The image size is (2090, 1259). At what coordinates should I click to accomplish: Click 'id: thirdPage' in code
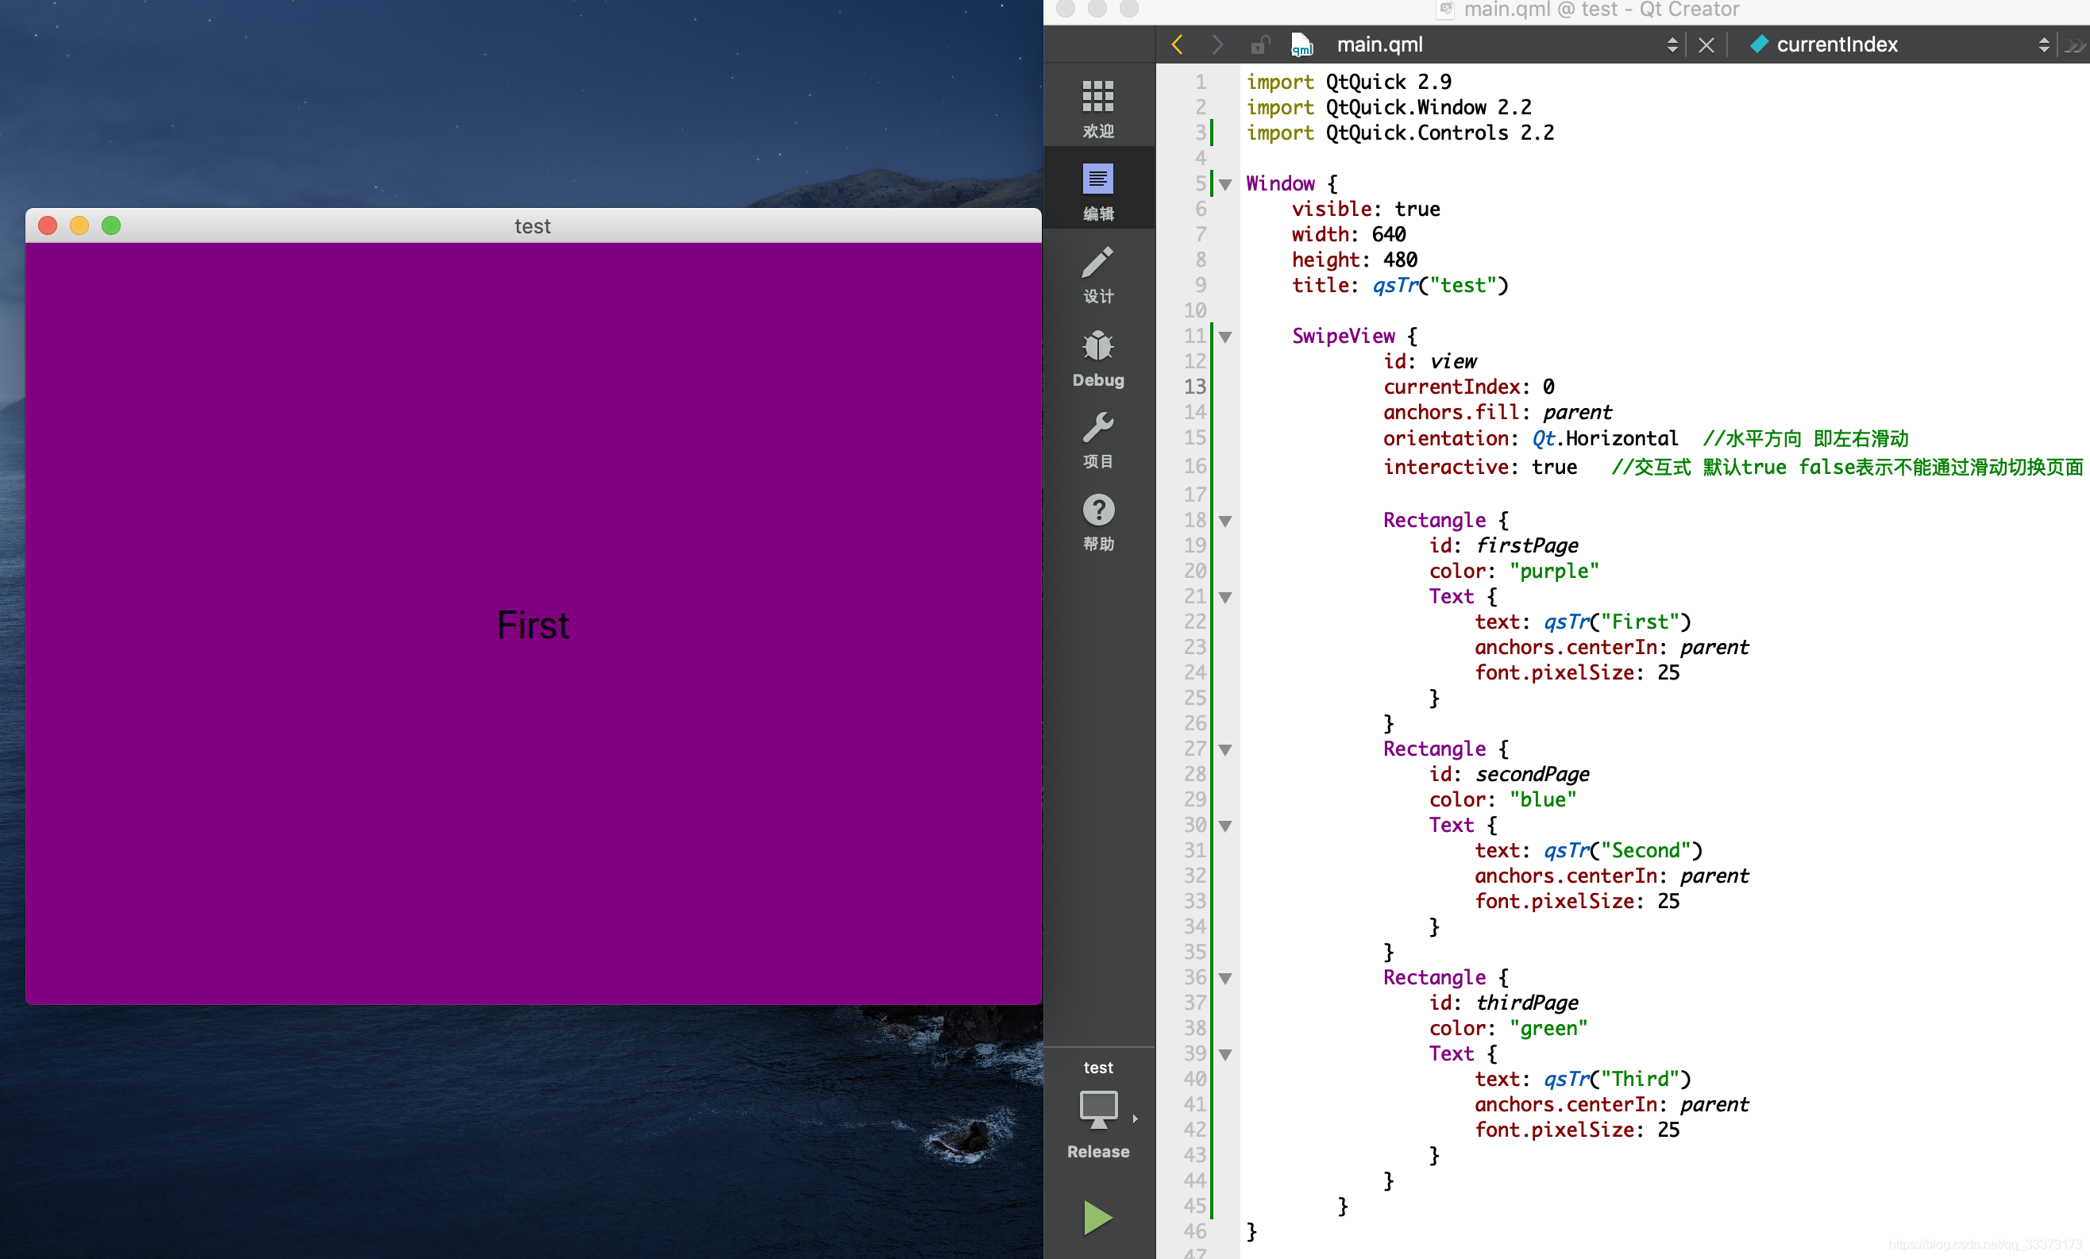[1503, 1003]
